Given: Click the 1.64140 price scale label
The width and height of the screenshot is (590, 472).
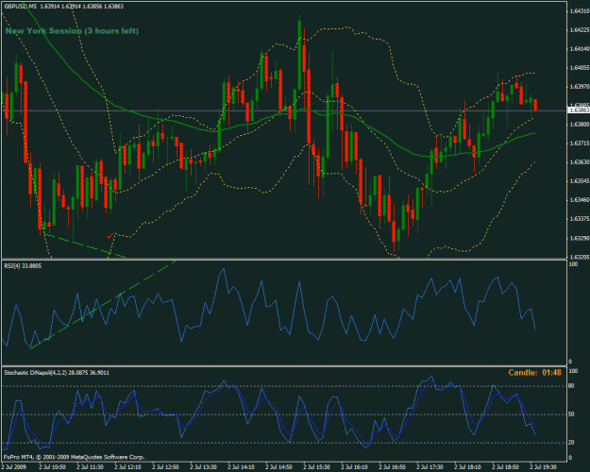Looking at the screenshot, I should pyautogui.click(x=580, y=49).
